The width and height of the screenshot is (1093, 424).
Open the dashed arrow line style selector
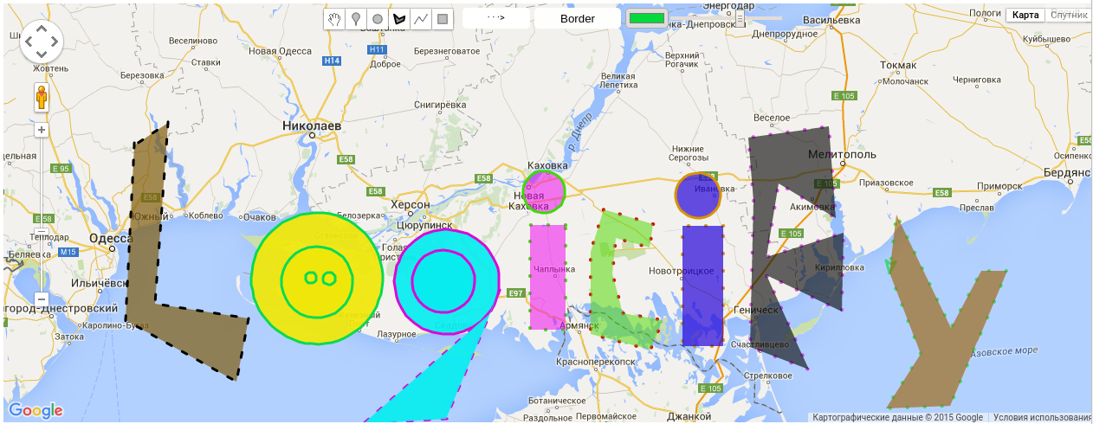pyautogui.click(x=495, y=18)
